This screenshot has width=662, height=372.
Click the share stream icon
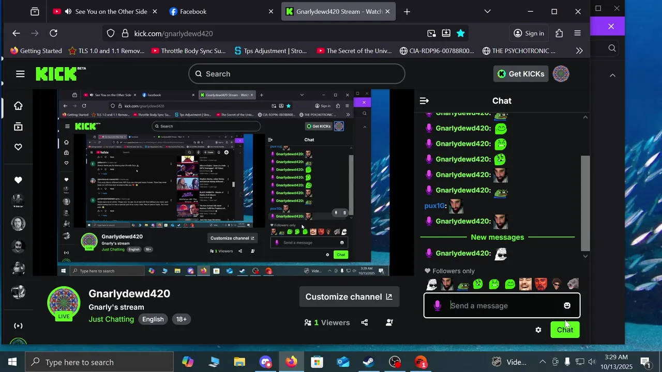click(365, 322)
